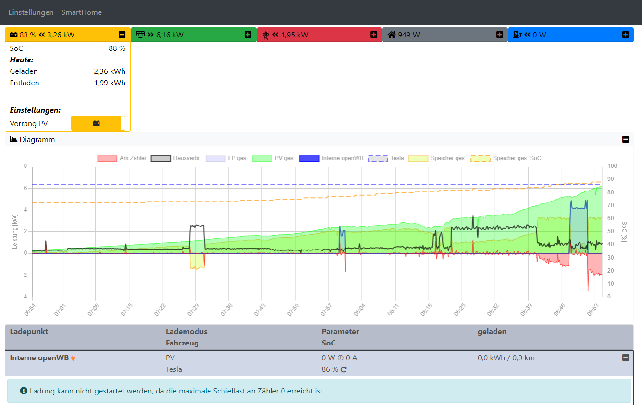Screen dimensions: 642x405
Task: Click the 08:46 time axis label
Action: (559, 309)
